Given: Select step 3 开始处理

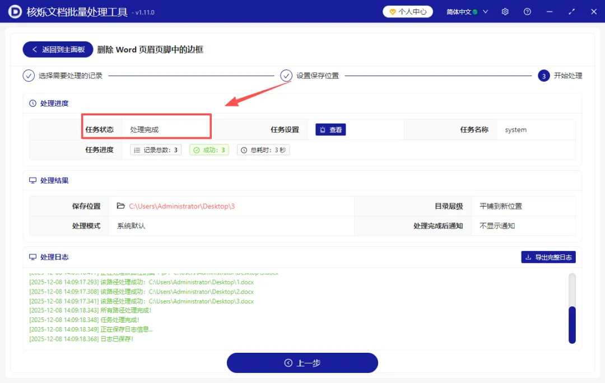Looking at the screenshot, I should (560, 76).
